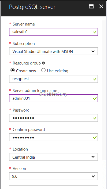
Task: Close the PostgreSQL server blade
Action: [x=101, y=6]
